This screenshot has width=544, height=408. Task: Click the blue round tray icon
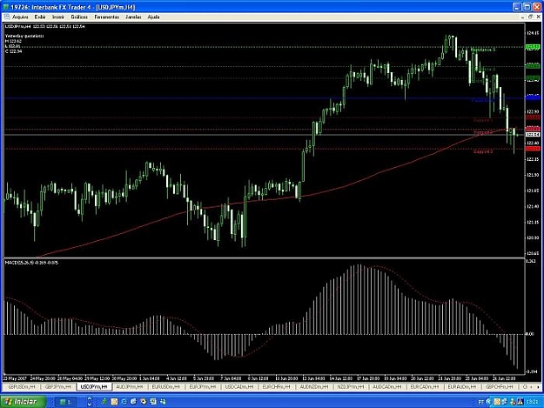tap(489, 402)
